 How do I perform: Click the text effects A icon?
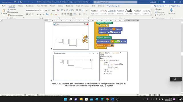47,14
